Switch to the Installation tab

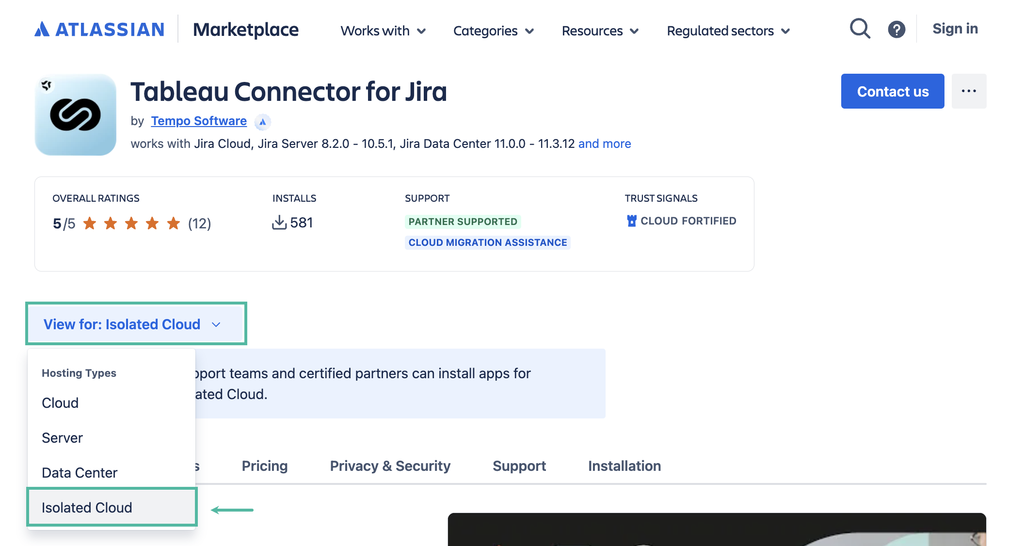click(x=624, y=466)
